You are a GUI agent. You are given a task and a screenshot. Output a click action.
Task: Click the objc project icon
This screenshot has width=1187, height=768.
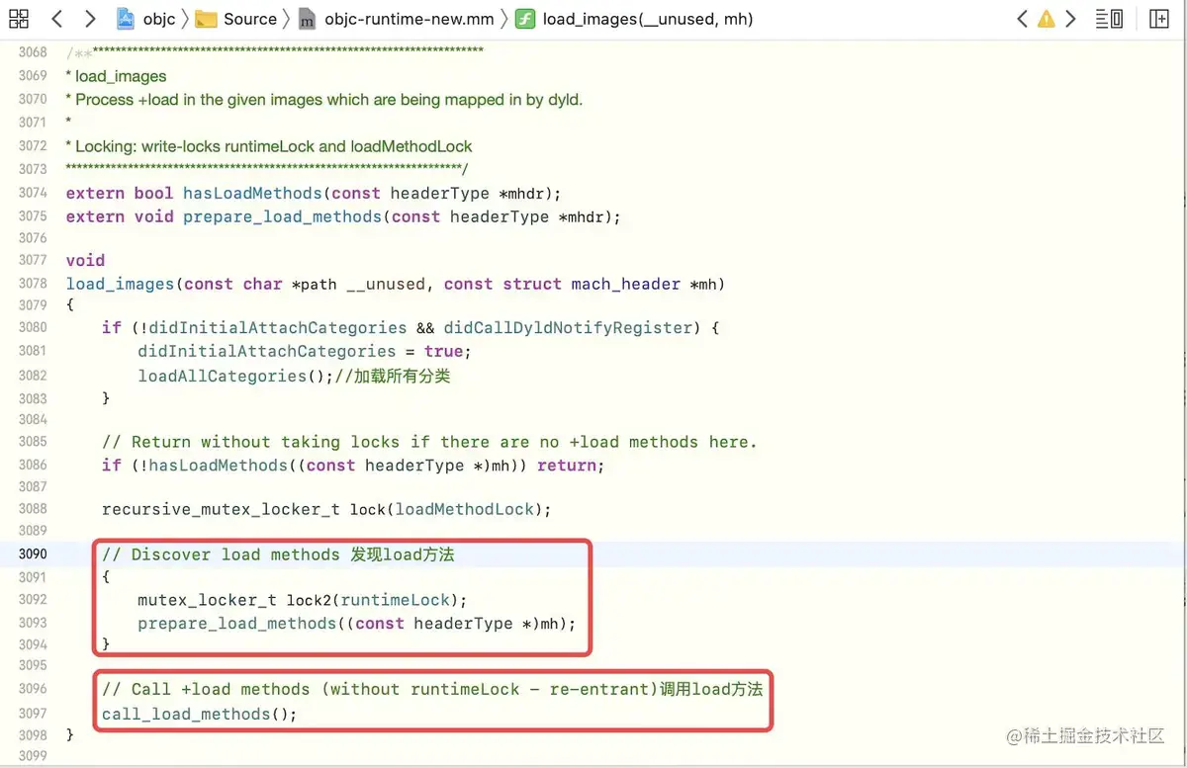[126, 19]
